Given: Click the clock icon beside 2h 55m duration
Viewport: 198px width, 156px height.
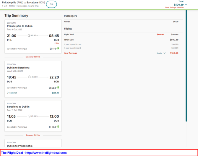Looking at the screenshot, I should [29, 116].
